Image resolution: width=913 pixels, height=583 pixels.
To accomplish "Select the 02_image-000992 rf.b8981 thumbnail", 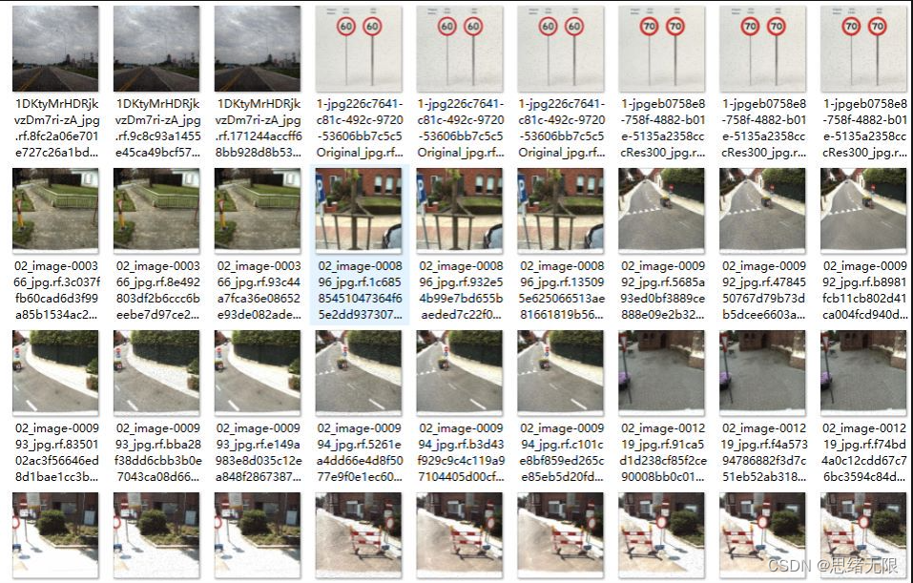I will [863, 211].
